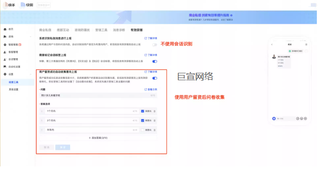The height and width of the screenshot is (169, 319).
Task: Select 其他设置 in the sidebar submenu
Action: (x=14, y=90)
